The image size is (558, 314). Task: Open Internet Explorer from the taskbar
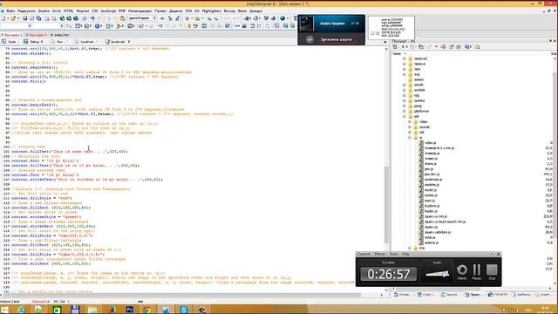[21, 310]
